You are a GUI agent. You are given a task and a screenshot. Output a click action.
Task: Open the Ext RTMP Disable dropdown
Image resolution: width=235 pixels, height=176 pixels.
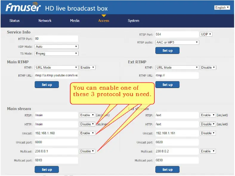coord(208,67)
